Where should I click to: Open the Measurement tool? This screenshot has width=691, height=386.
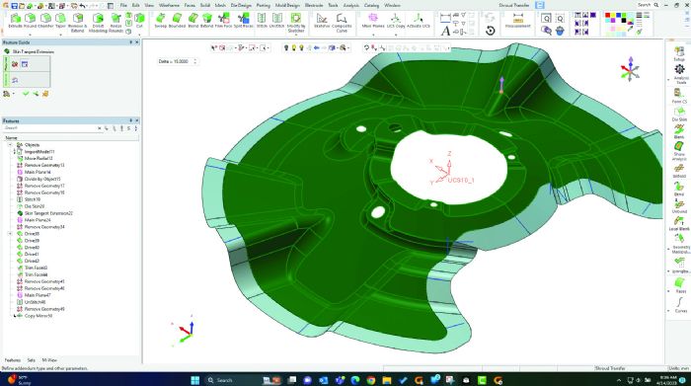click(x=518, y=21)
